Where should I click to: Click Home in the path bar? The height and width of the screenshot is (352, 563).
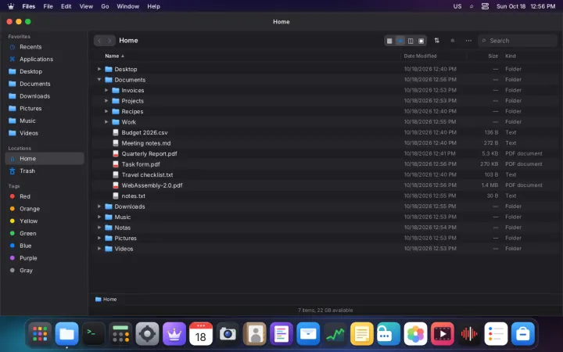coord(106,299)
